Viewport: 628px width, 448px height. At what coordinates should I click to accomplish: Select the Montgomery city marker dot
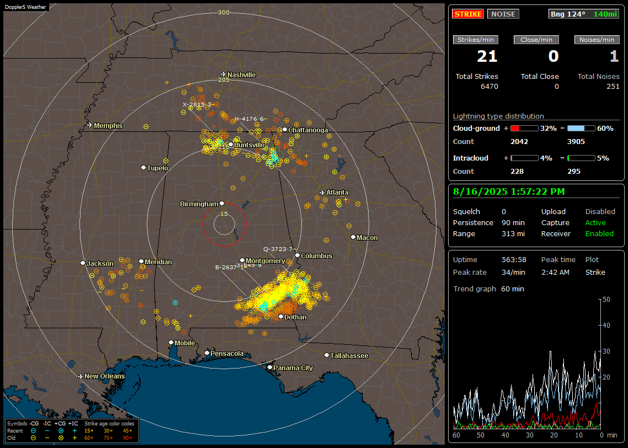point(242,260)
